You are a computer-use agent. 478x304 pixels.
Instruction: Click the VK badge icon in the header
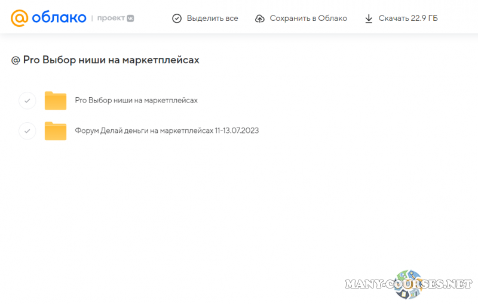[130, 18]
